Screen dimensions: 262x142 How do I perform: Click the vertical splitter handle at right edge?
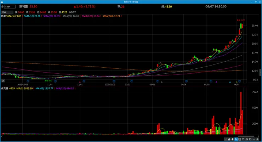[260, 72]
